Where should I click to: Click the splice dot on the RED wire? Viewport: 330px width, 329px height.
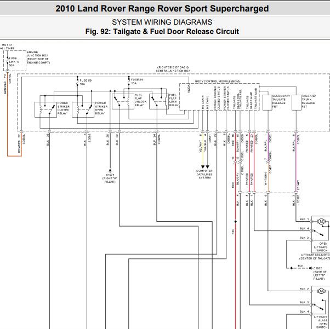pyautogui.click(x=236, y=222)
